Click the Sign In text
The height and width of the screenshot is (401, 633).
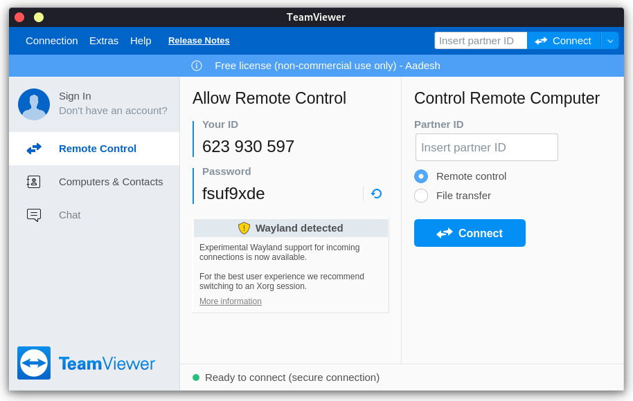75,96
